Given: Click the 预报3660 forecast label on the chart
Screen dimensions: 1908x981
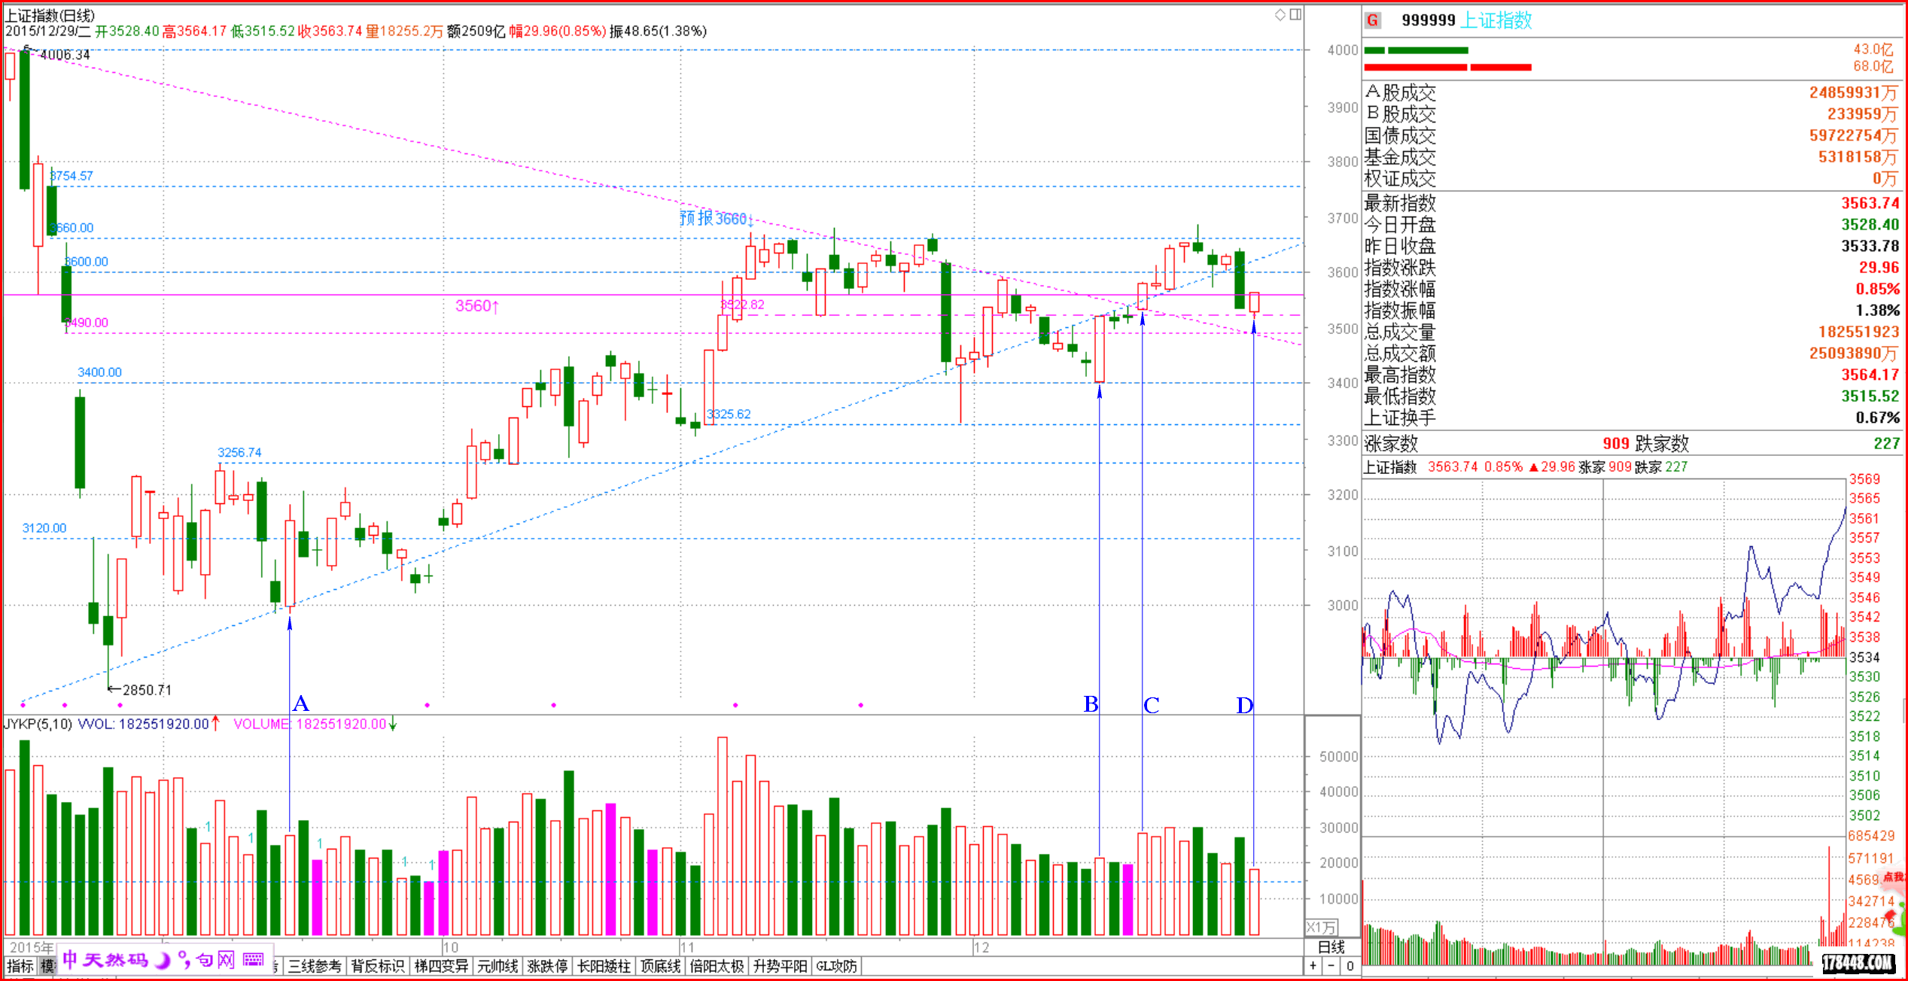Looking at the screenshot, I should 717,218.
